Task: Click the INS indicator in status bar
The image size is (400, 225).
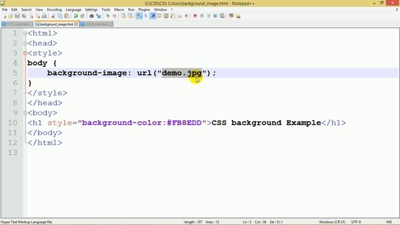Action: tap(389, 222)
